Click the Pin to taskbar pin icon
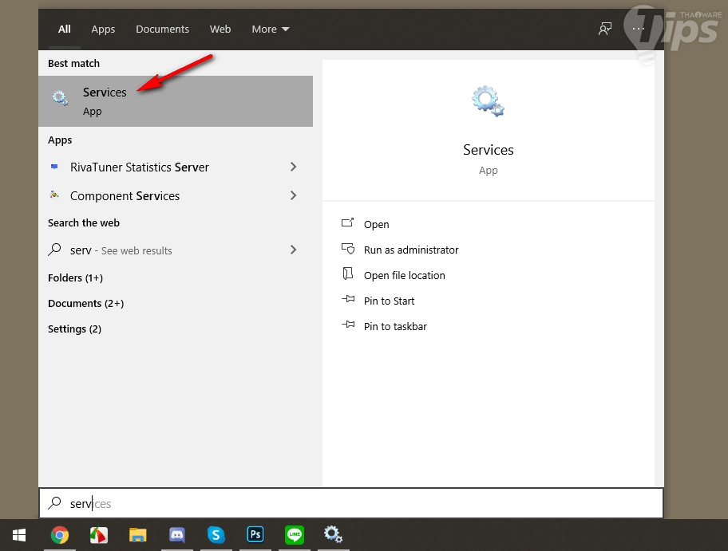The height and width of the screenshot is (551, 728). [x=348, y=325]
